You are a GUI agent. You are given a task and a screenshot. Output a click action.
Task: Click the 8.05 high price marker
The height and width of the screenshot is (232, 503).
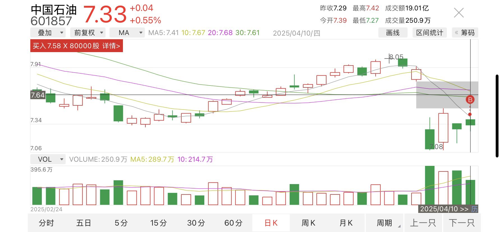[x=396, y=57]
